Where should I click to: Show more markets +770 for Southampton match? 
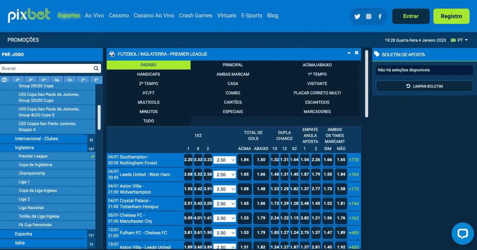tap(354, 160)
